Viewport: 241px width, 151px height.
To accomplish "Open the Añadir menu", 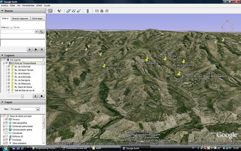I will point(39,5).
